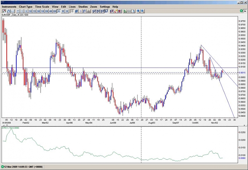Open the Help menu

(115, 7)
